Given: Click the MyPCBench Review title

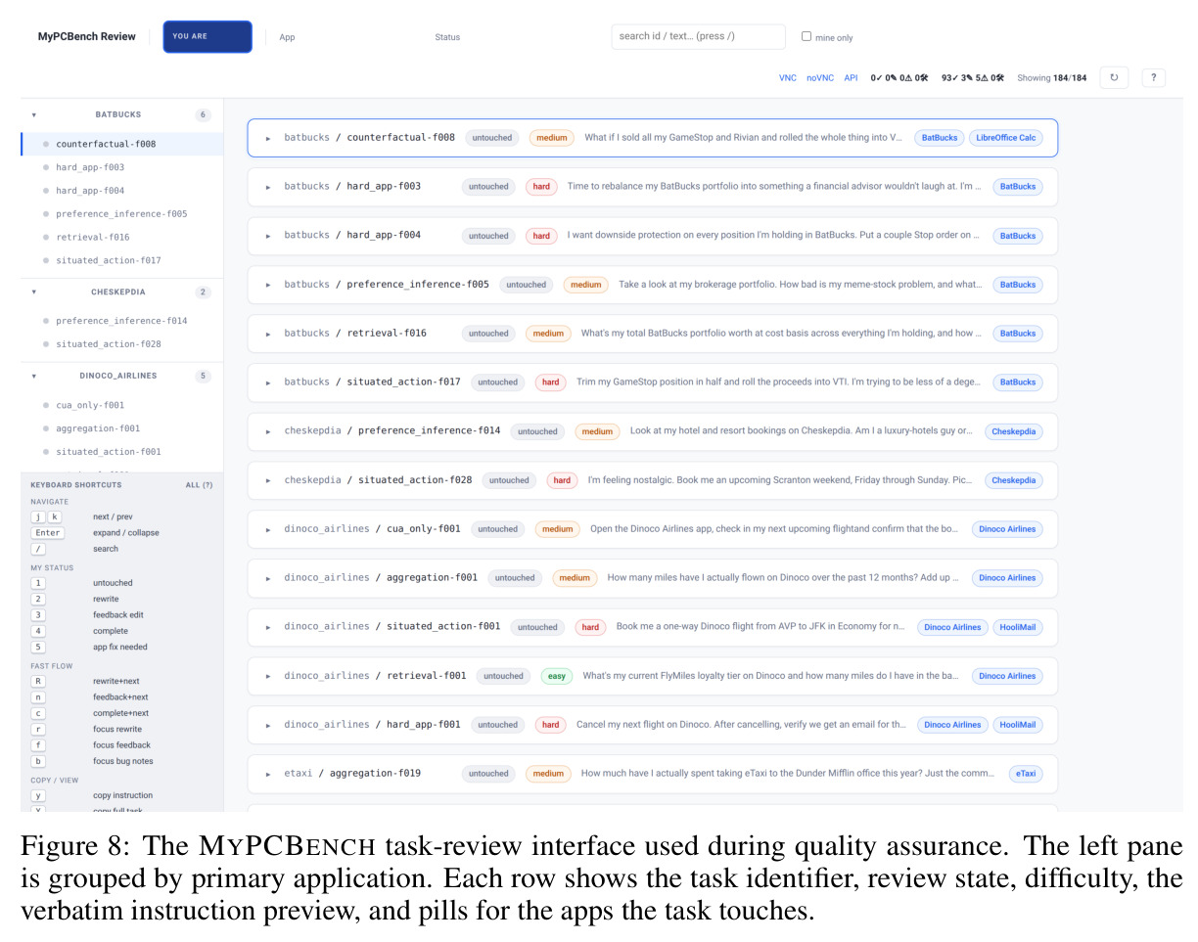Looking at the screenshot, I should click(87, 36).
